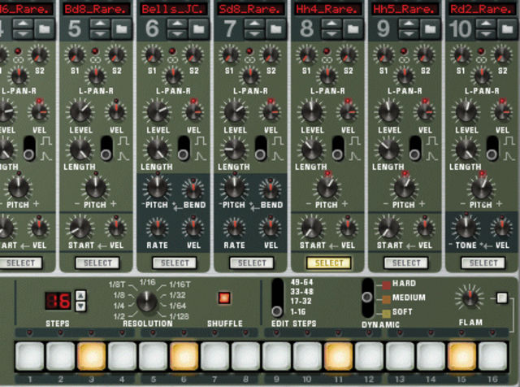
Task: Turn off lit step 6 pad
Action: click(x=184, y=356)
